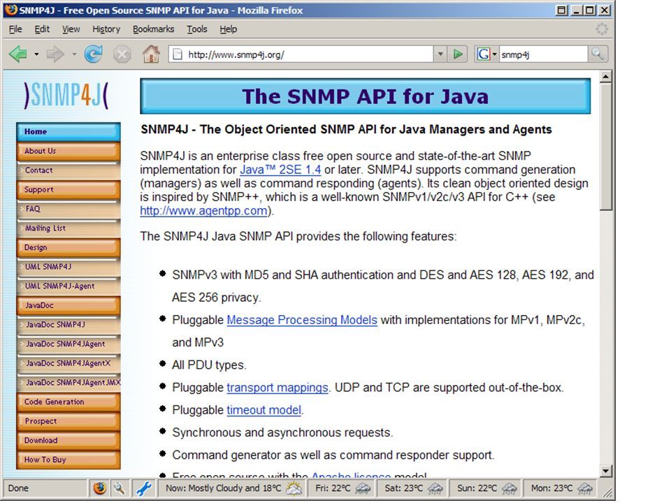Click the page scrollbar up arrow

605,77
